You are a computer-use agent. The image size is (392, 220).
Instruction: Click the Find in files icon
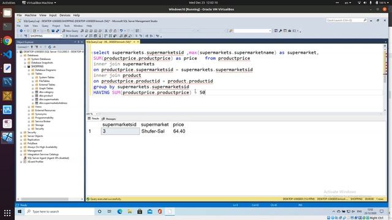coord(231,31)
